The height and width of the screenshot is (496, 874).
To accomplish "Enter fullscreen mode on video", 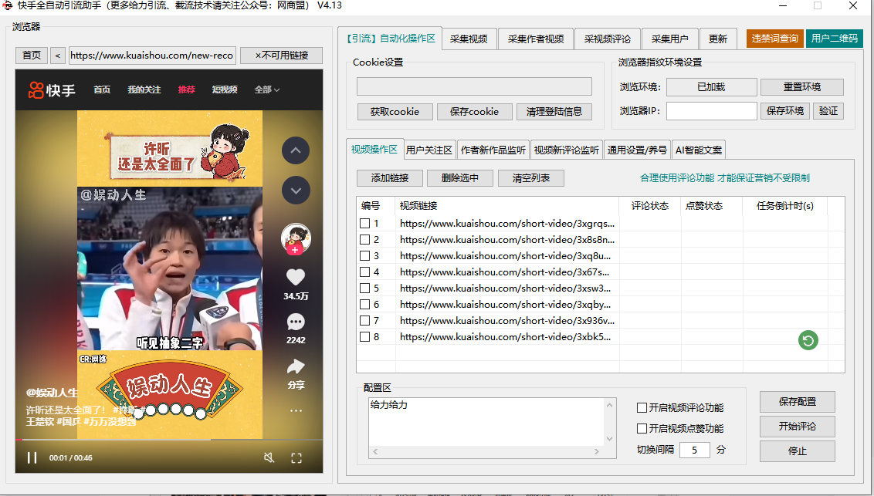I will 296,457.
